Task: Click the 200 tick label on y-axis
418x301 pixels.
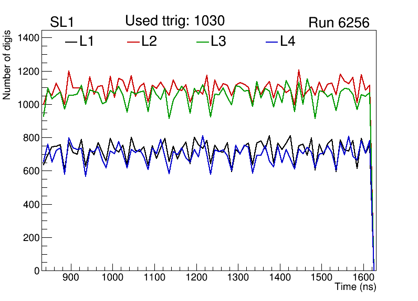Action: (x=31, y=238)
